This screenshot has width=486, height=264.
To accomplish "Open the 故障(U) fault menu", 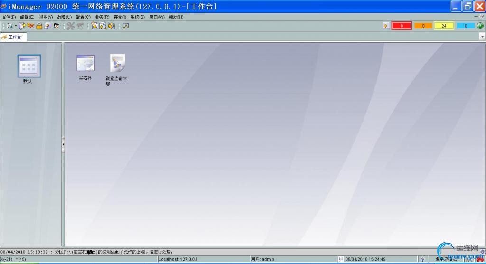I will pos(64,17).
